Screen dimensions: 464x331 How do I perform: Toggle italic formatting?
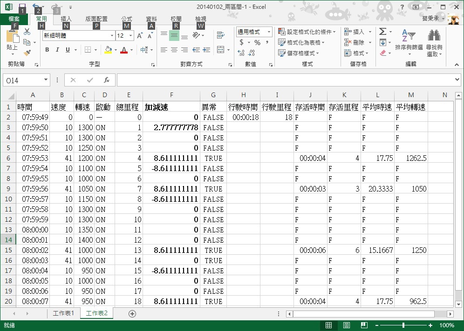(x=57, y=50)
